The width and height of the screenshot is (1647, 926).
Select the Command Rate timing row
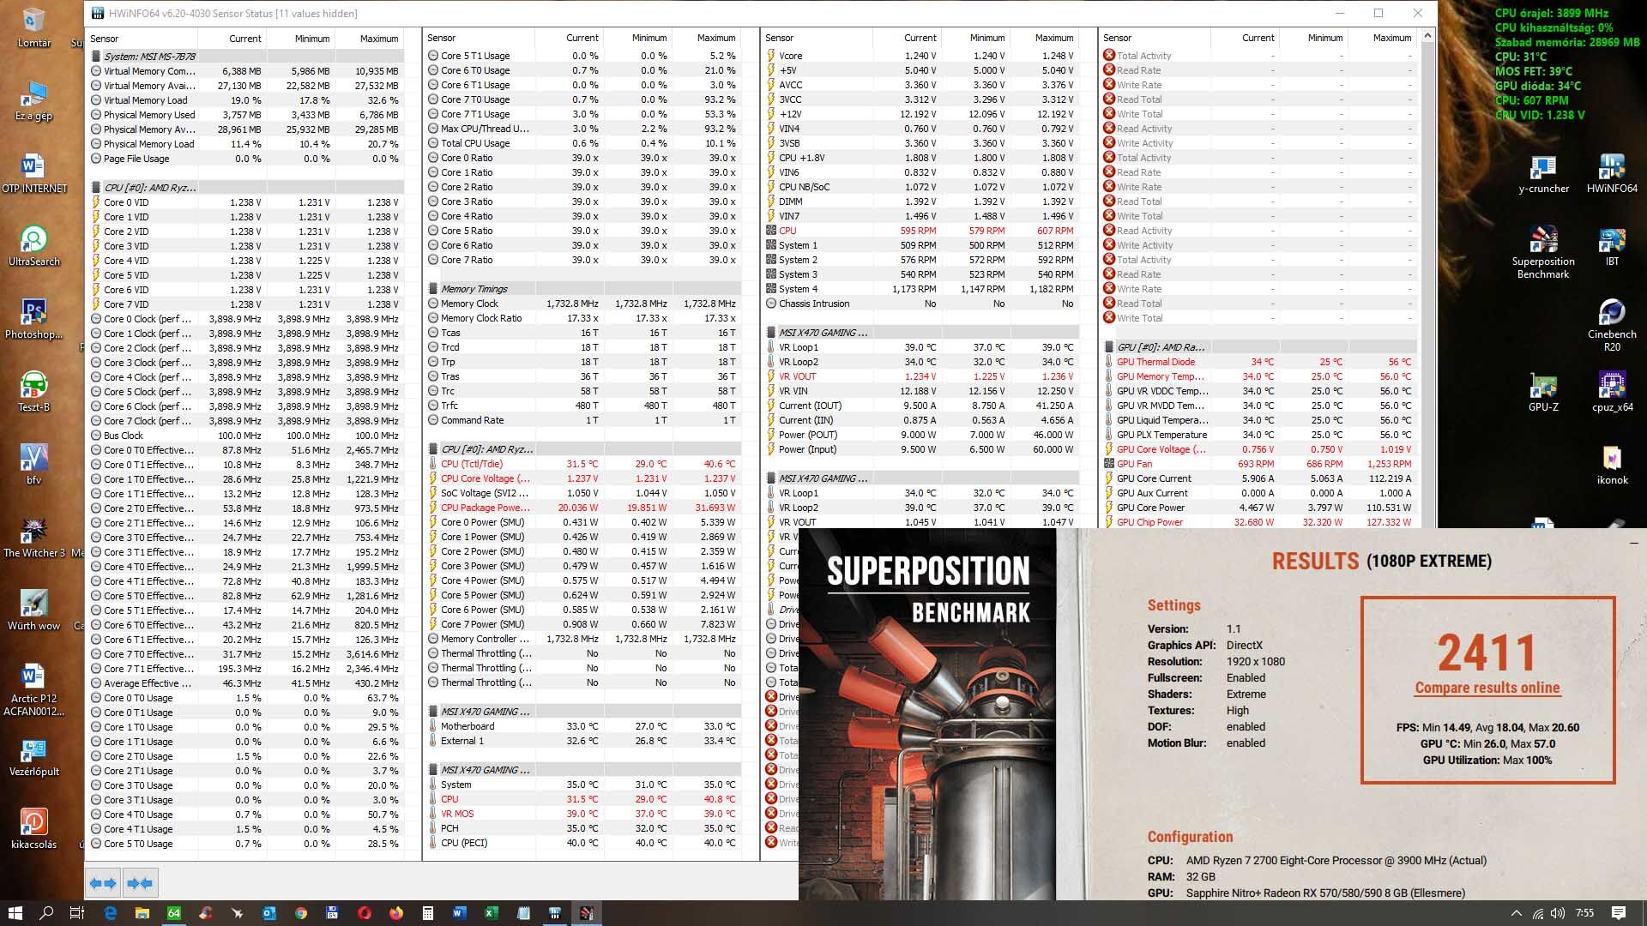[582, 420]
